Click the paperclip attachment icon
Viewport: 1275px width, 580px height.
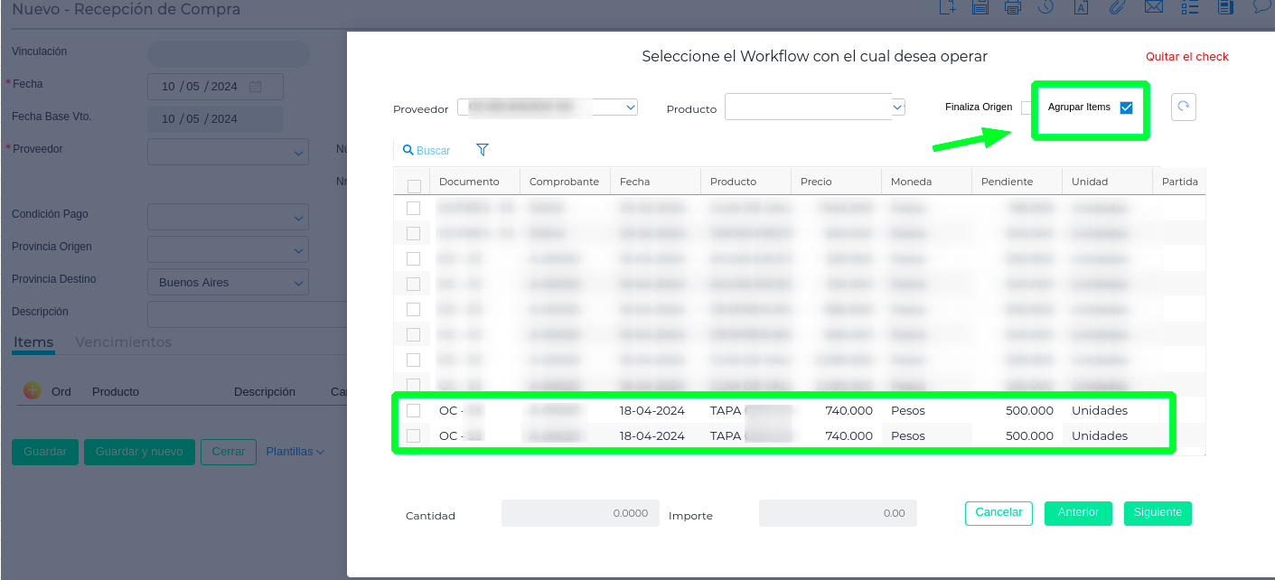1117,7
